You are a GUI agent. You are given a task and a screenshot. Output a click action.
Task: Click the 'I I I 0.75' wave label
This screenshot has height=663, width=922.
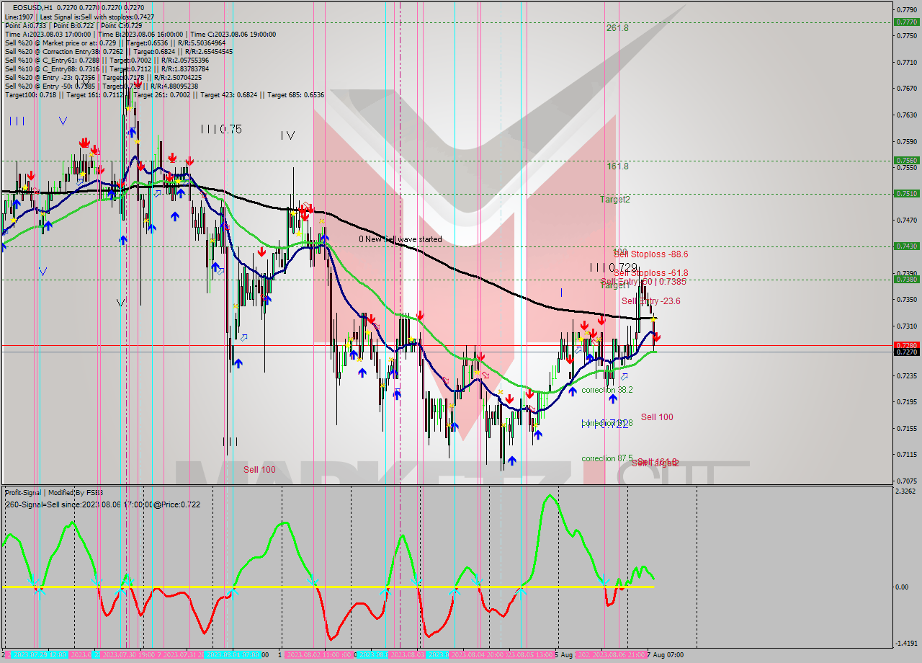pyautogui.click(x=221, y=129)
